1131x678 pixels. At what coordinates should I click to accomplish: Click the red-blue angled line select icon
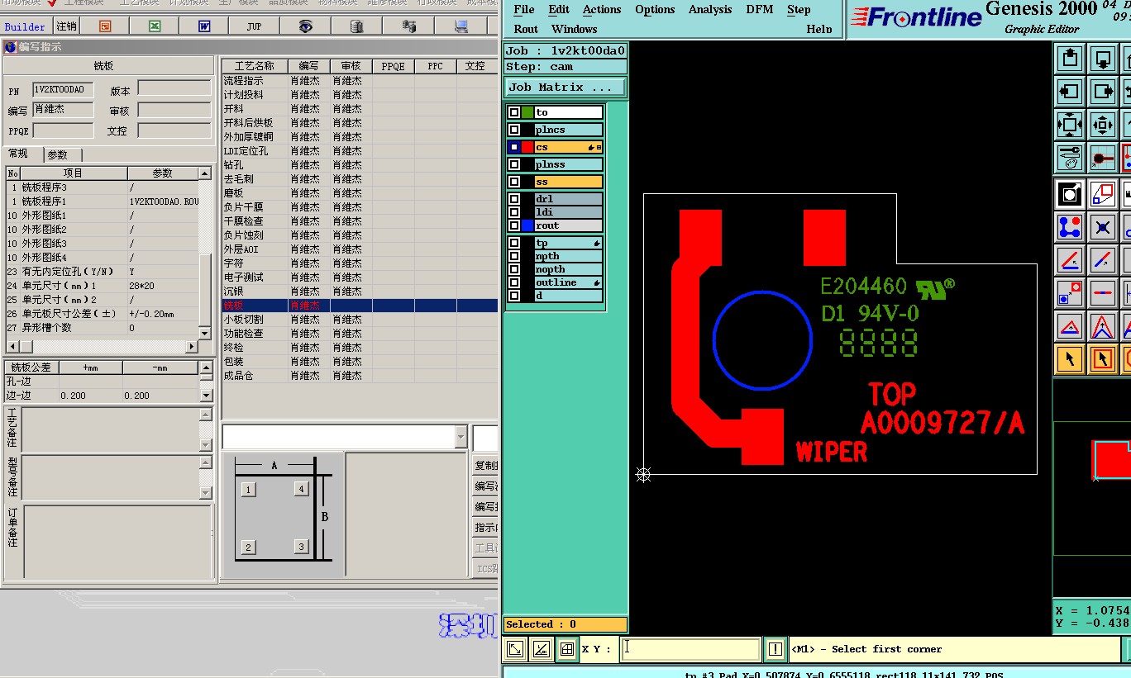(x=1070, y=260)
